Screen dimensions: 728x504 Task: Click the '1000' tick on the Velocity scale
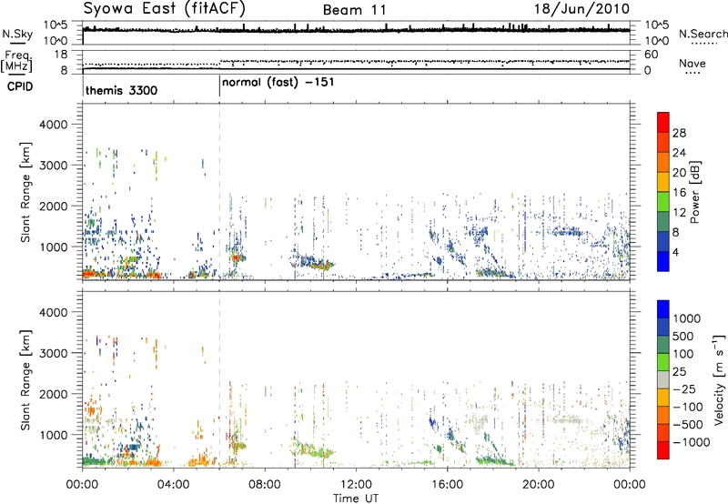pos(686,318)
